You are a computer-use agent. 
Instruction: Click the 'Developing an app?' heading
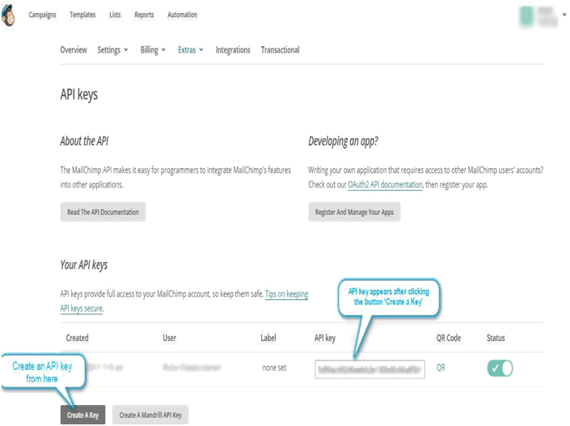pyautogui.click(x=343, y=141)
